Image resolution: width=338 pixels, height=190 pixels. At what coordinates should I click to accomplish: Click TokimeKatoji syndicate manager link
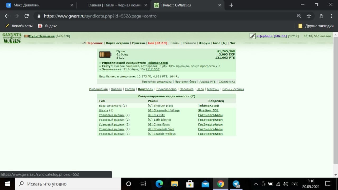(157, 63)
